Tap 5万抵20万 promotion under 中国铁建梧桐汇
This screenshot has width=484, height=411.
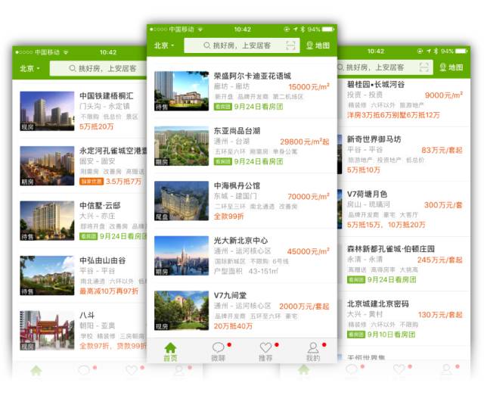[97, 126]
